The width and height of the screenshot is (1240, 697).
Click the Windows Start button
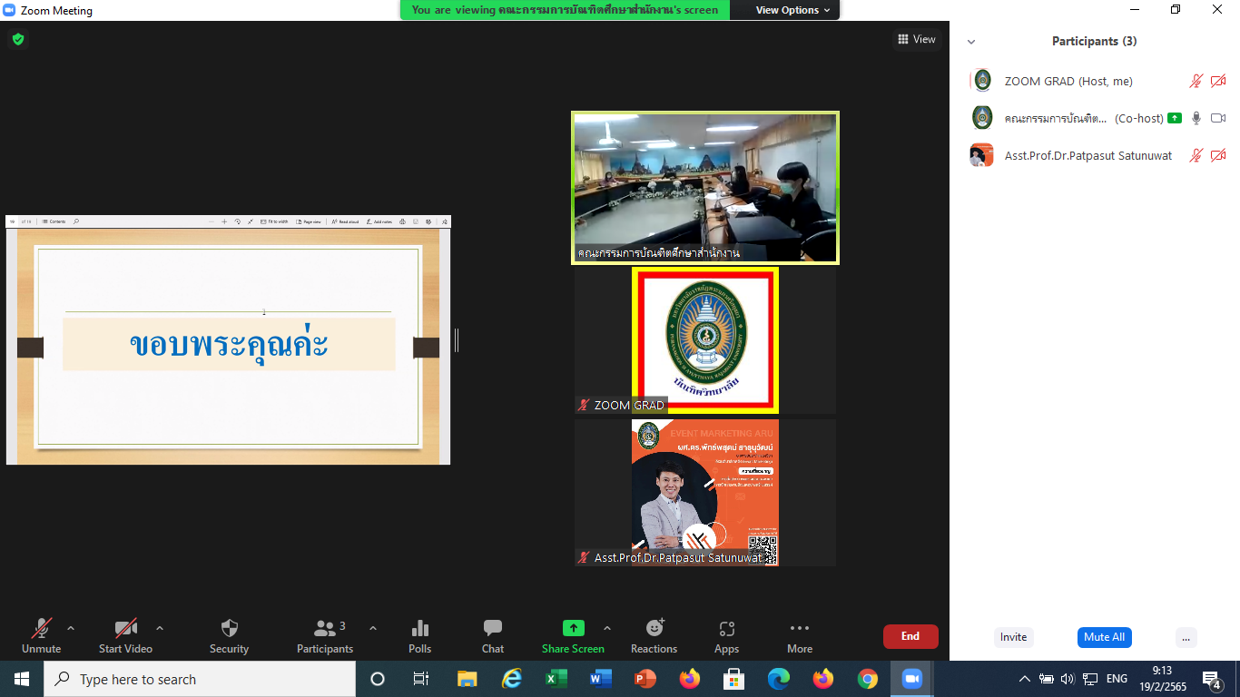click(x=22, y=679)
